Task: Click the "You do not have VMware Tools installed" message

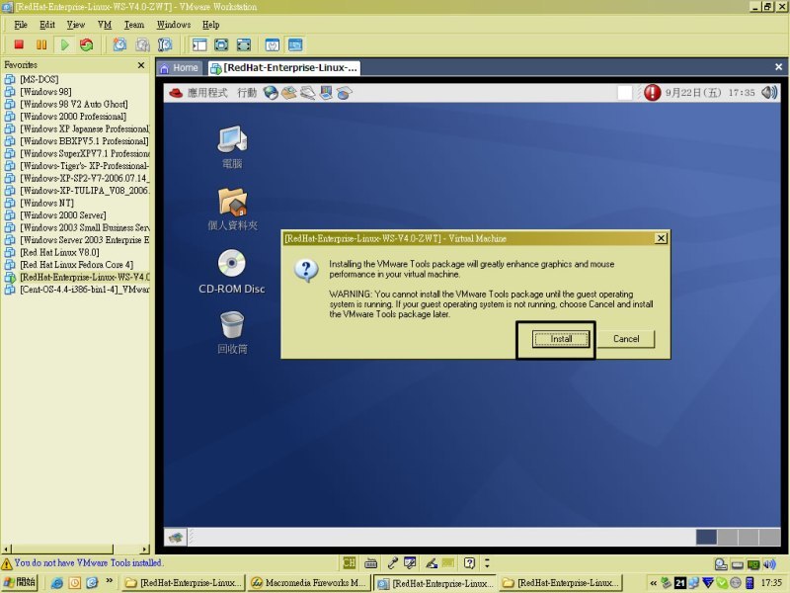Action: tap(88, 562)
